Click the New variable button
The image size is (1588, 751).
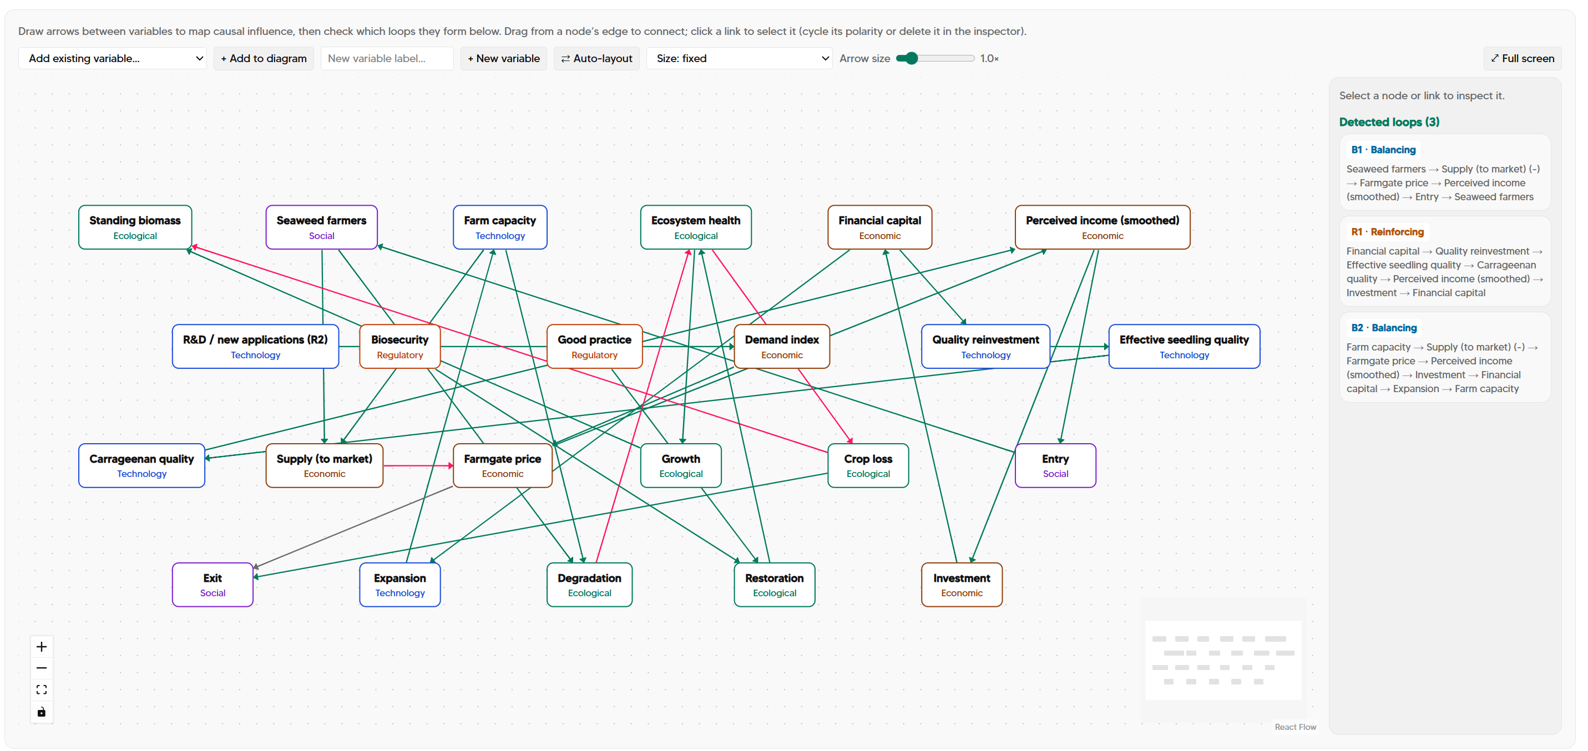pos(504,59)
